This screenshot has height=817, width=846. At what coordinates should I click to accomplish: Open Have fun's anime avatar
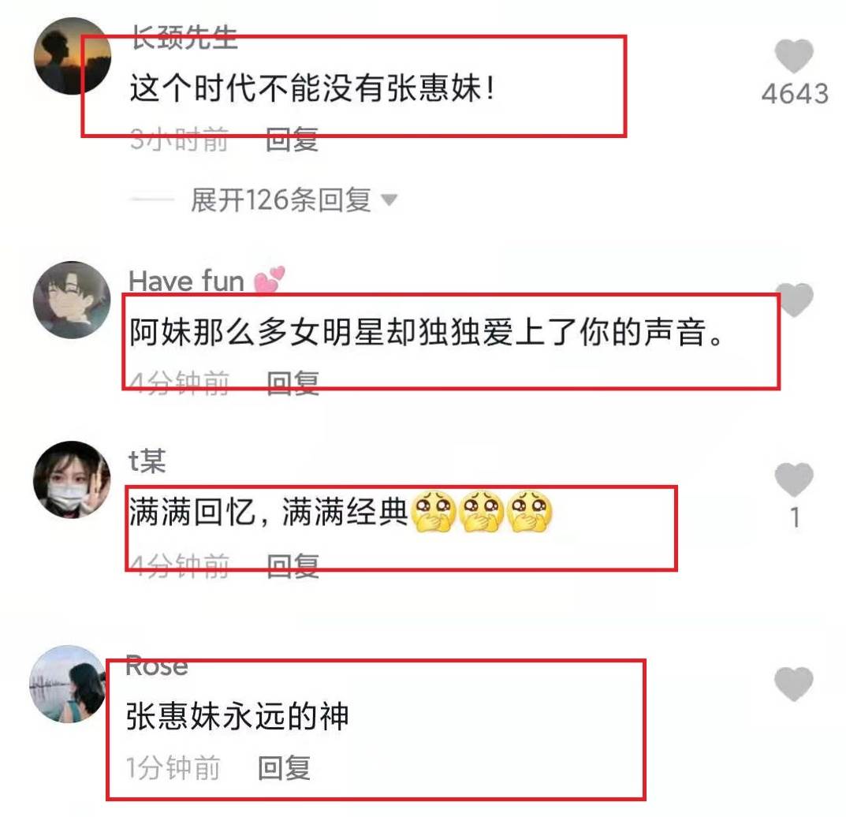click(72, 300)
